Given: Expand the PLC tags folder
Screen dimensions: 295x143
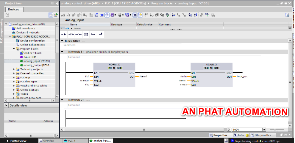Looking at the screenshot, I should tap(14, 77).
